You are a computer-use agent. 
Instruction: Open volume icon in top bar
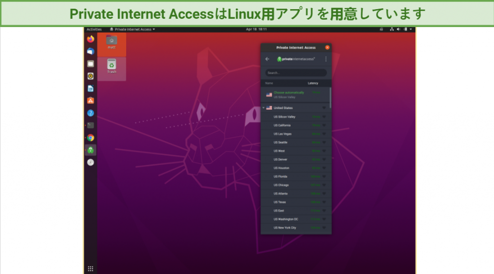pyautogui.click(x=398, y=29)
